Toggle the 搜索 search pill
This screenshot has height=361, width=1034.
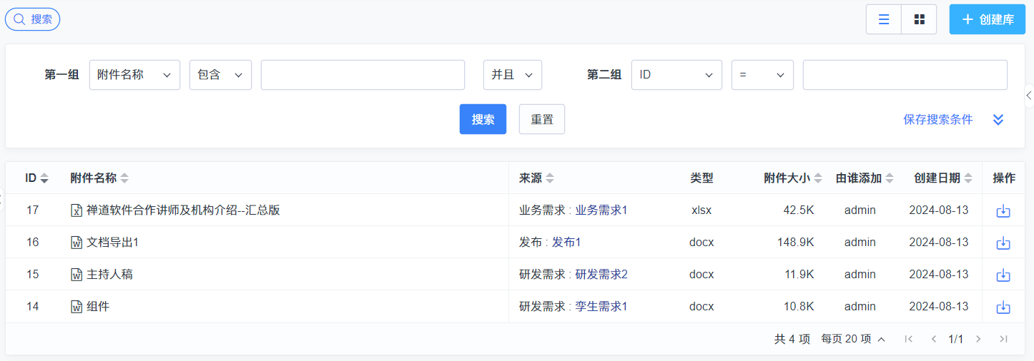point(33,19)
